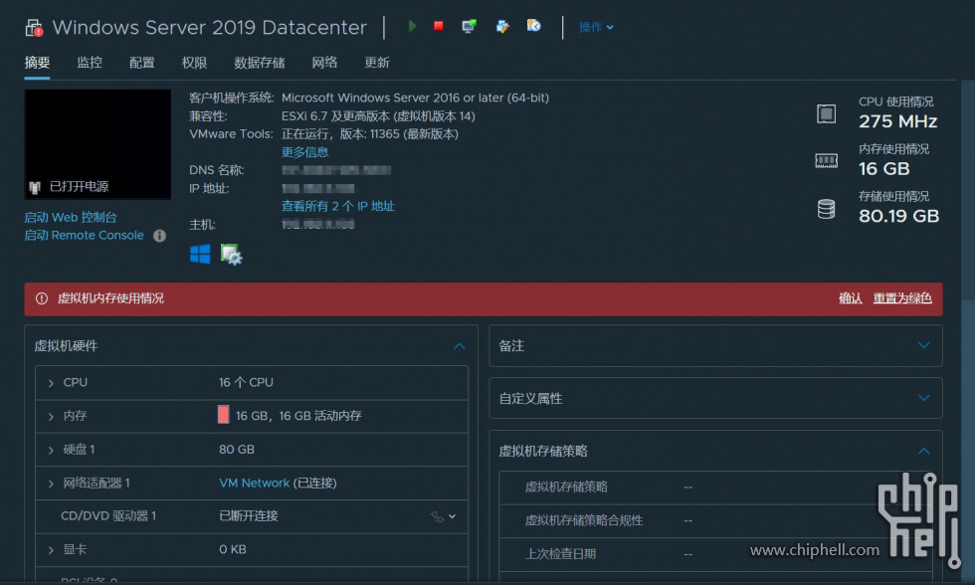Click the edit settings toolbar icon

coord(502,26)
